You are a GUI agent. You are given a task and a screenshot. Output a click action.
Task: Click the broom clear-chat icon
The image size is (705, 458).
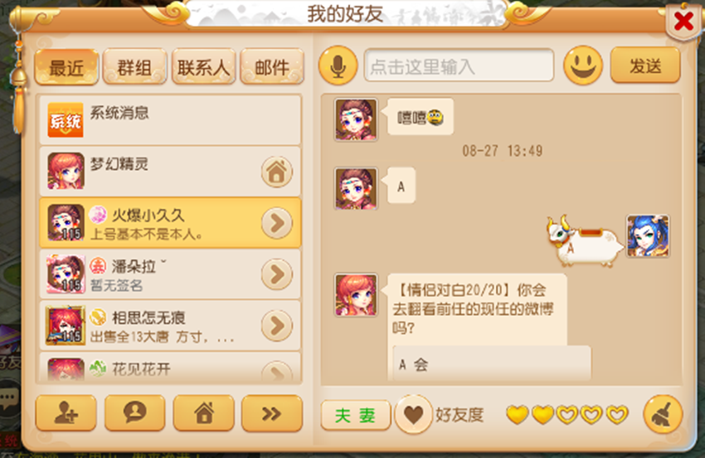pos(663,414)
